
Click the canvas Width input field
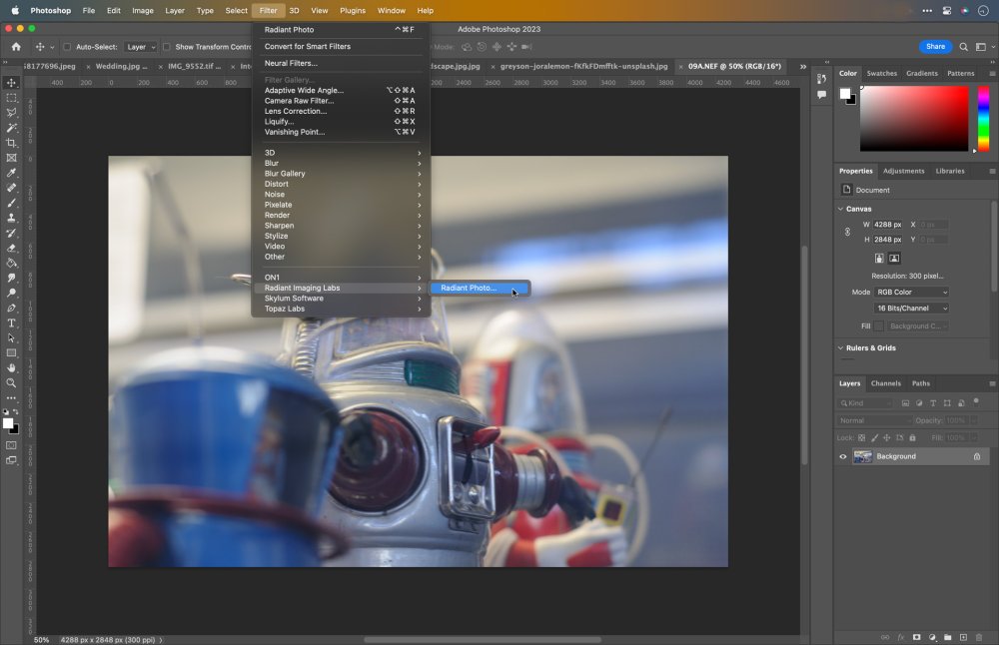coord(888,225)
